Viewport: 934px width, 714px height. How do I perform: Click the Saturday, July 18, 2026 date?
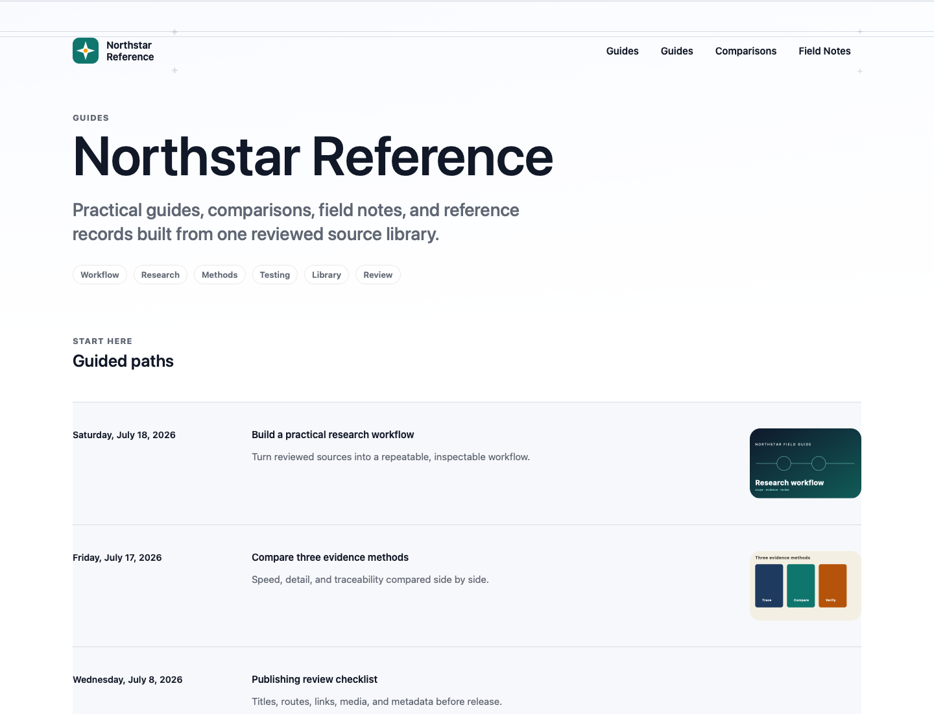124,435
